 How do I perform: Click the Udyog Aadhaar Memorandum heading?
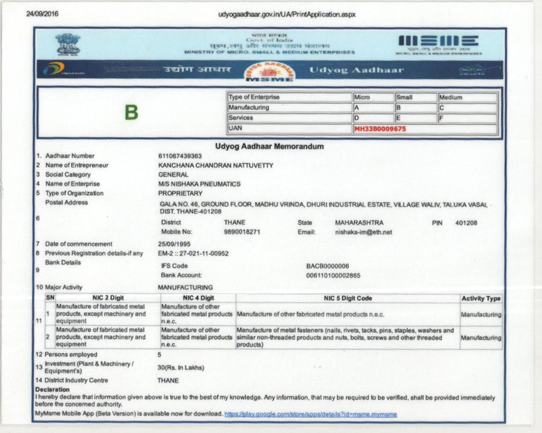click(x=270, y=147)
